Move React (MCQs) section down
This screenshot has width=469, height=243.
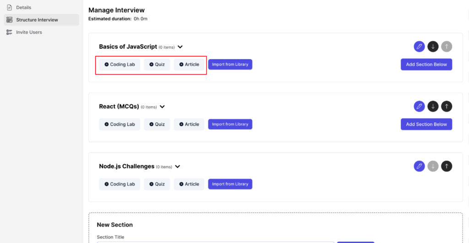[x=433, y=106]
